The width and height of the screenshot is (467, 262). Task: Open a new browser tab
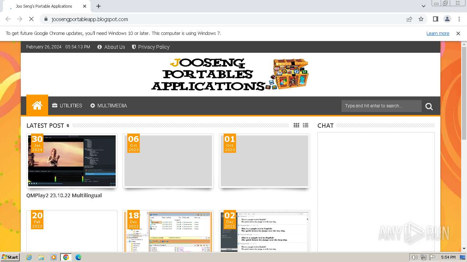99,6
